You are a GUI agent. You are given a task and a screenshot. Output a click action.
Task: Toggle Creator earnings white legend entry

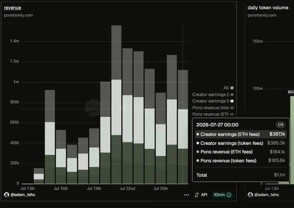(x=213, y=101)
